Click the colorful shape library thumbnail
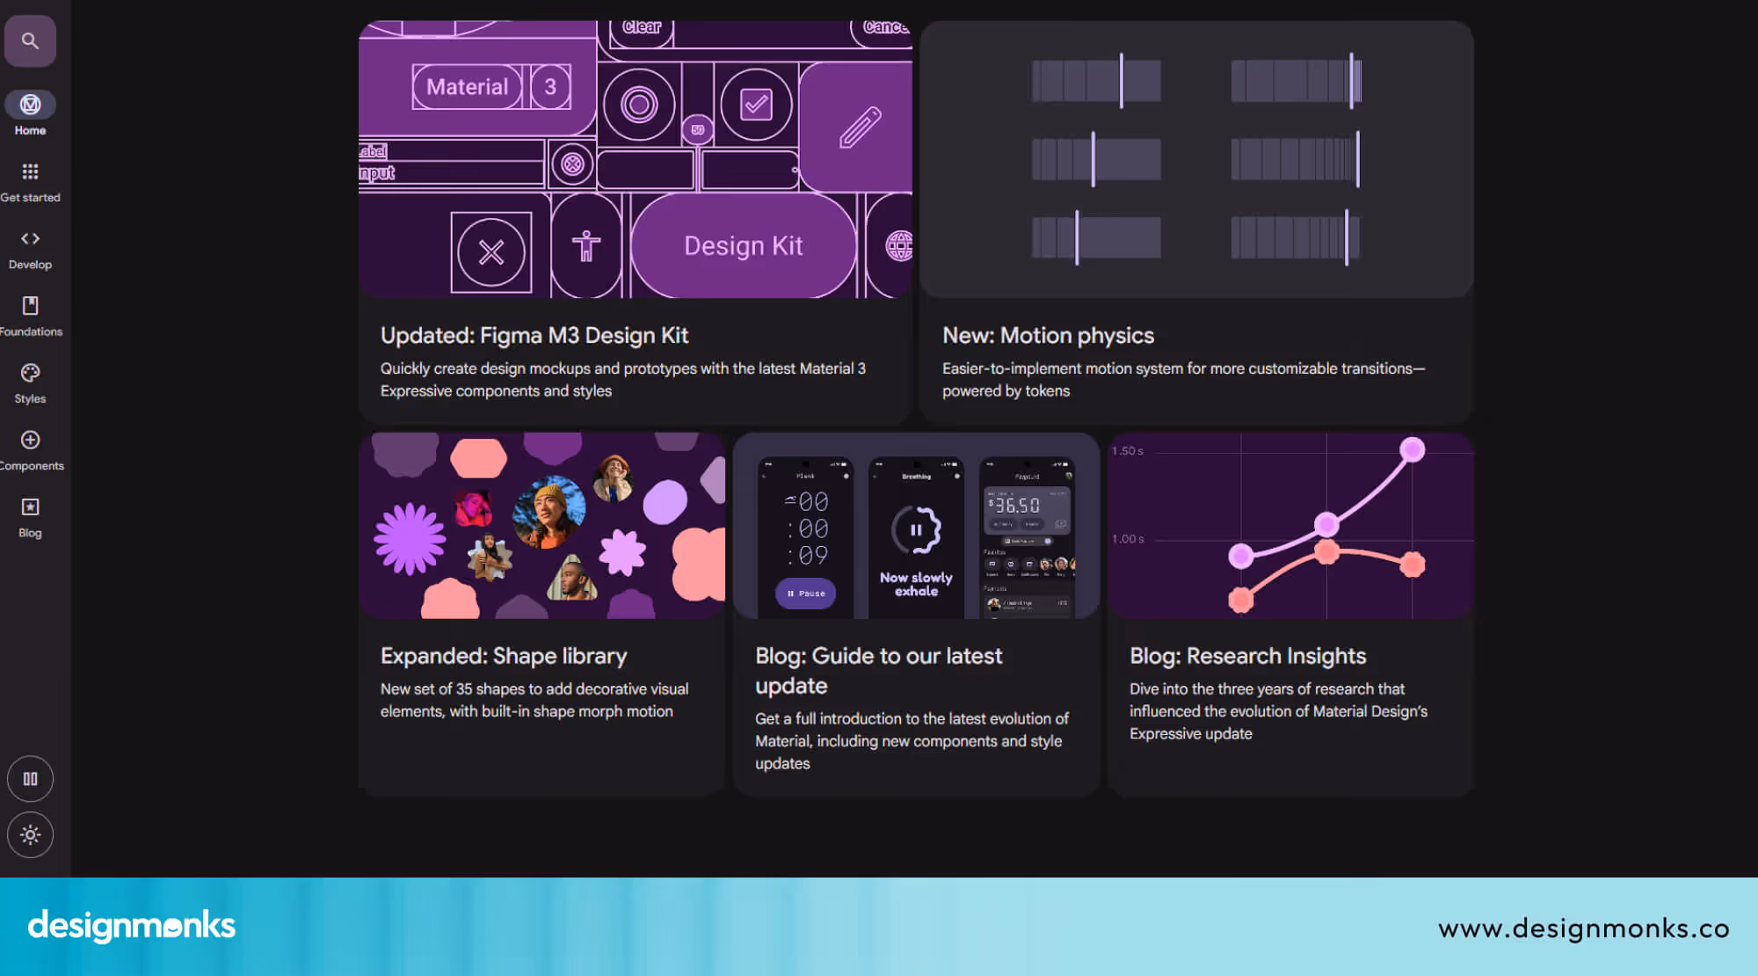Viewport: 1758px width, 976px height. 542,525
